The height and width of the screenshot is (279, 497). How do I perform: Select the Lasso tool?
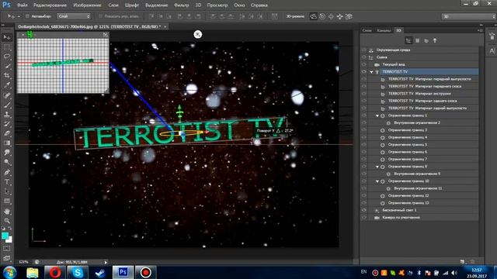pyautogui.click(x=7, y=57)
